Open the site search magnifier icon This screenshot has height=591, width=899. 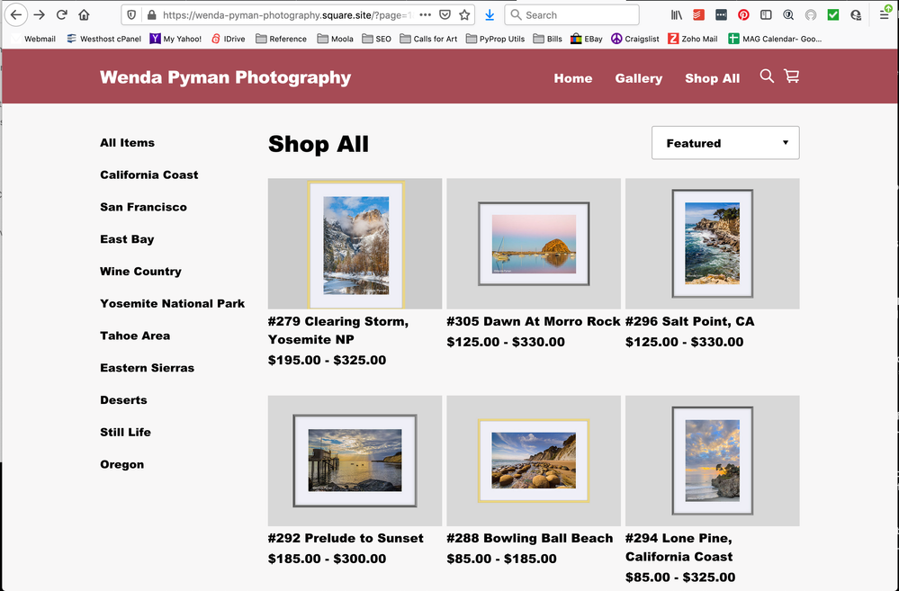point(767,76)
